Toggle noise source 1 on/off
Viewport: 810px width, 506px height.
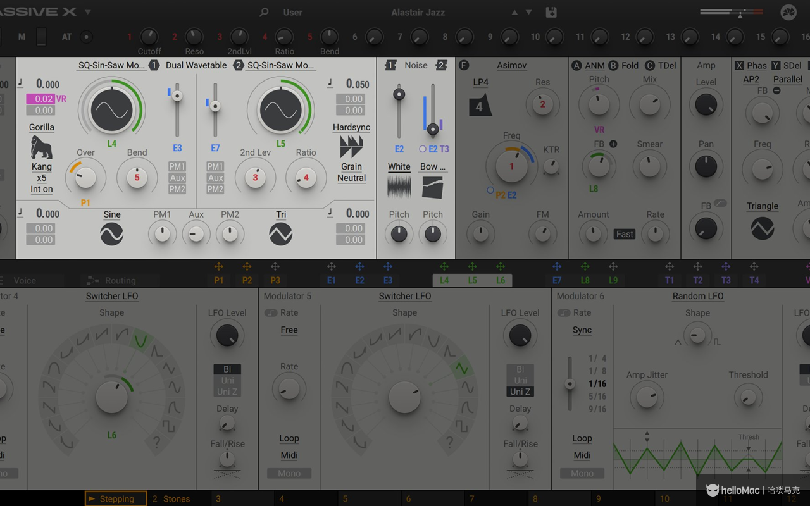click(390, 65)
